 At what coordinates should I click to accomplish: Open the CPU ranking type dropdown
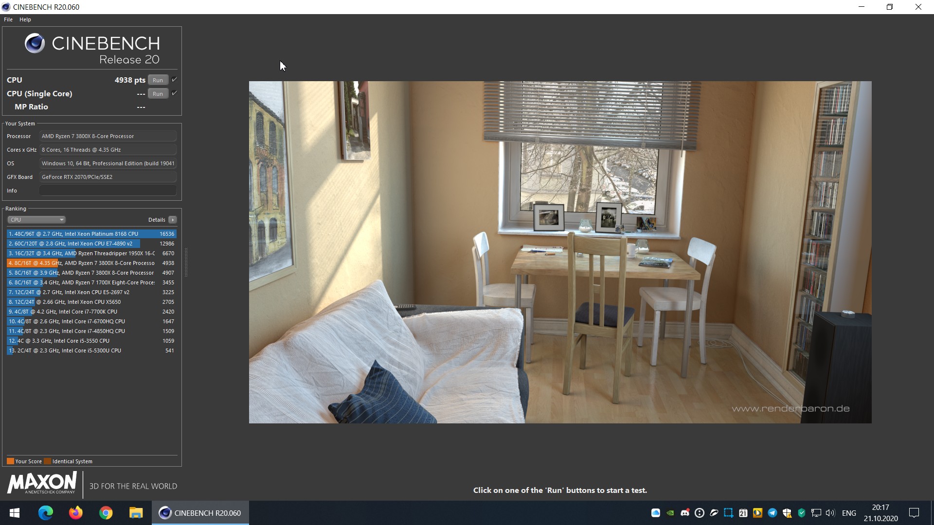pyautogui.click(x=36, y=220)
